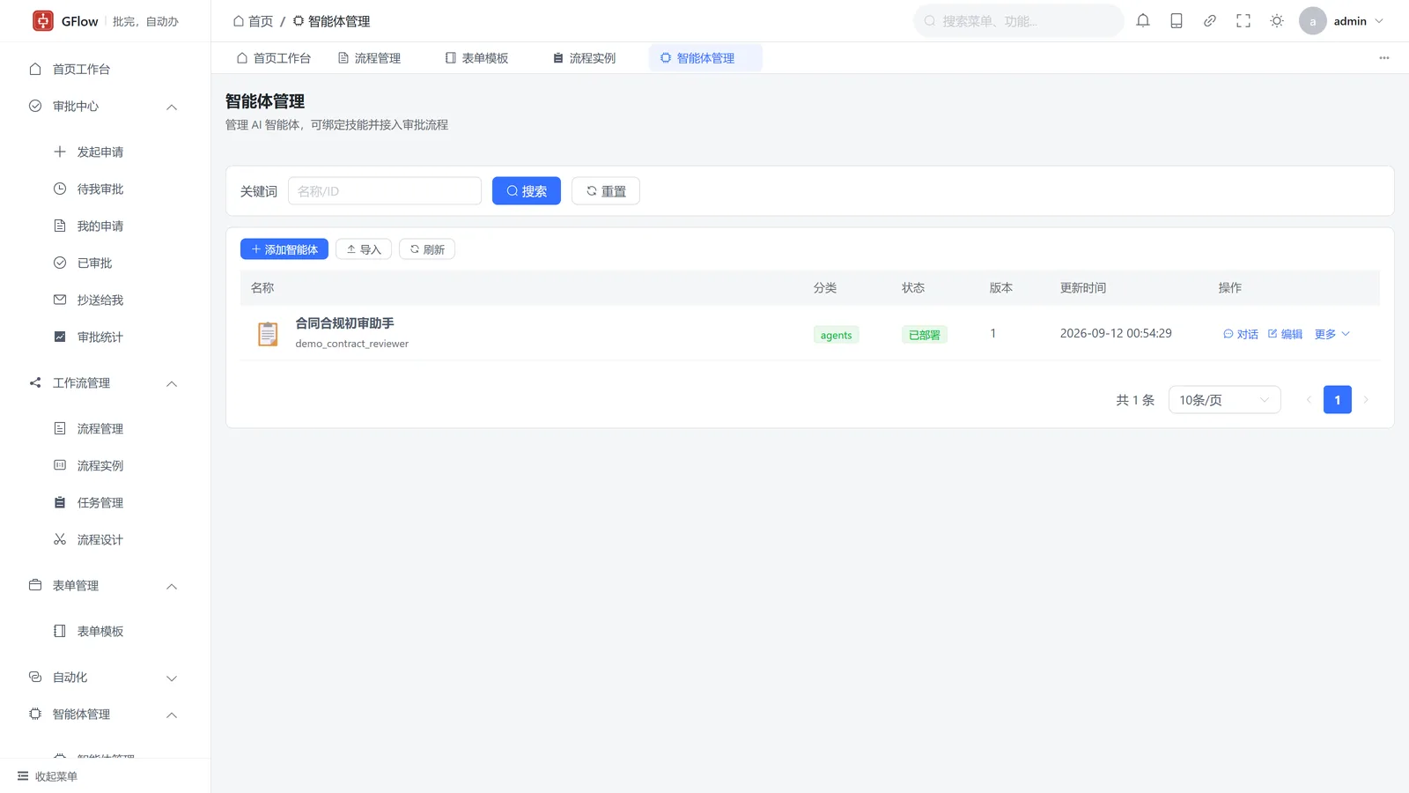Focus the 名称/ID keyword input
The height and width of the screenshot is (793, 1409).
(385, 191)
